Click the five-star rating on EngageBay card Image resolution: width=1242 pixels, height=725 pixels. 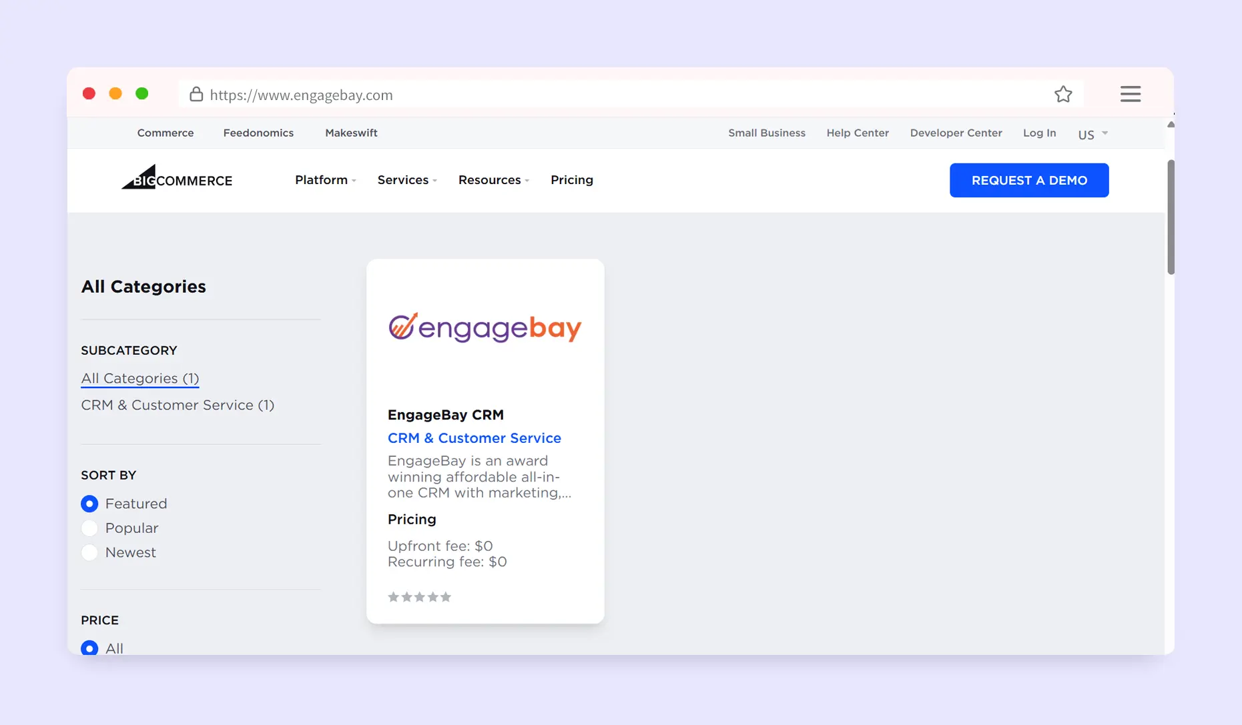point(419,597)
